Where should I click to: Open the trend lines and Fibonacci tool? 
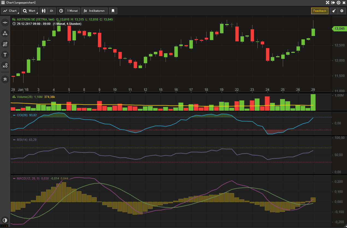click(5, 44)
